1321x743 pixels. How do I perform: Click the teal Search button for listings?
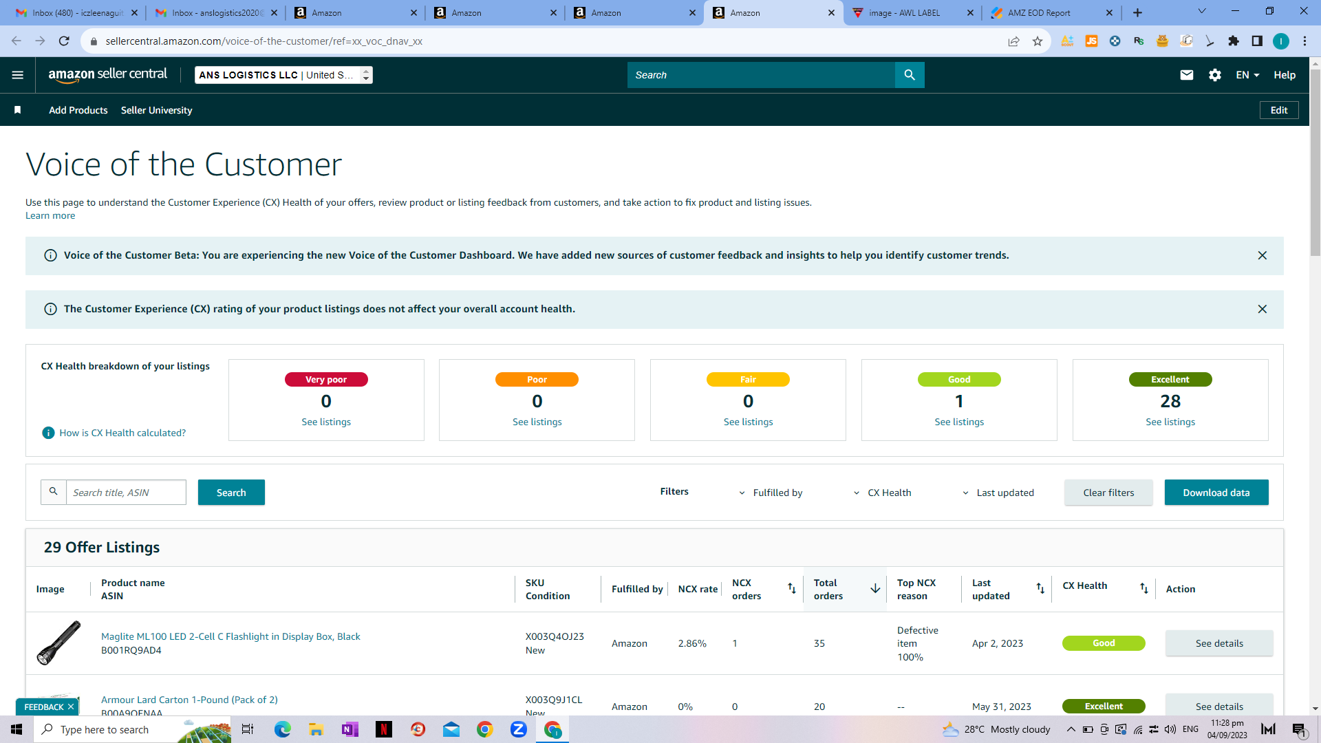[231, 493]
